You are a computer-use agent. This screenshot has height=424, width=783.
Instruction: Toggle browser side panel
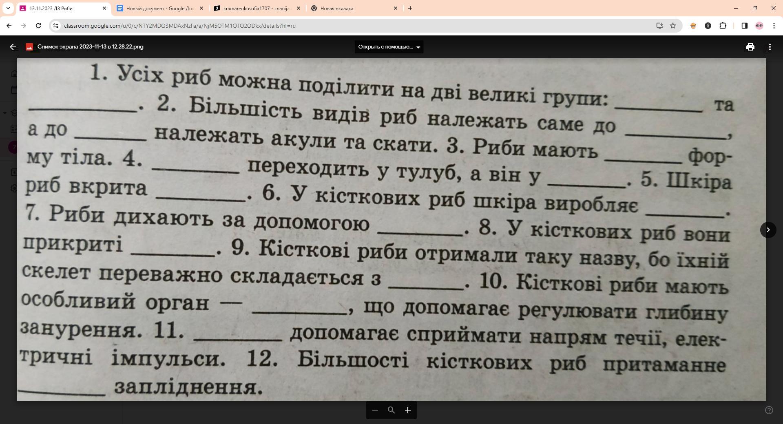744,26
